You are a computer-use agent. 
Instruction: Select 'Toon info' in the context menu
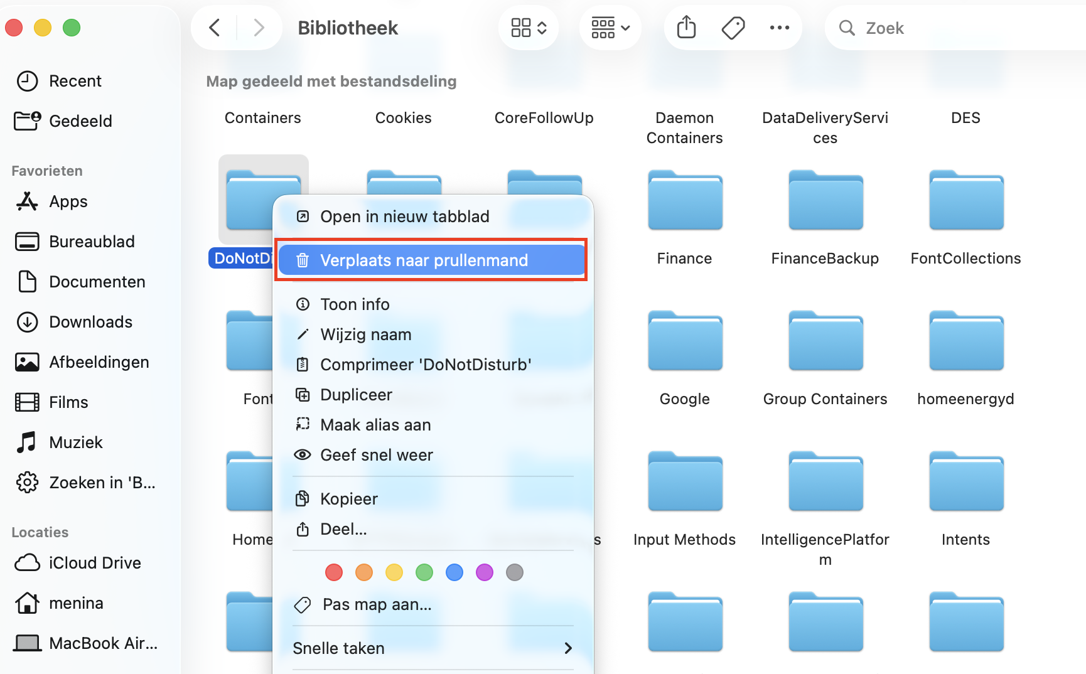pyautogui.click(x=355, y=304)
